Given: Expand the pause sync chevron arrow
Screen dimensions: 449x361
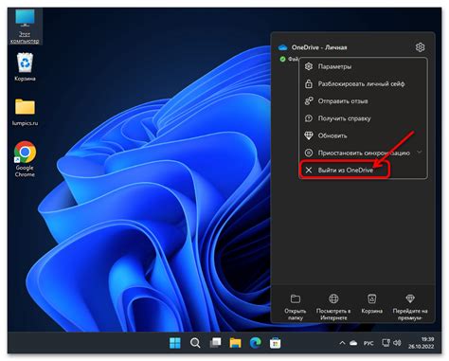Looking at the screenshot, I should tap(420, 153).
